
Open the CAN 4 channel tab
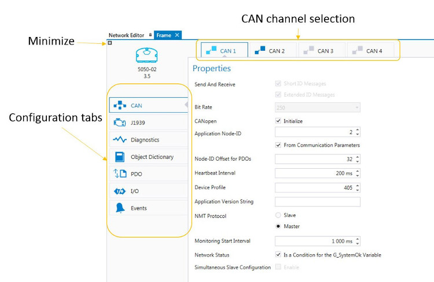(370, 50)
